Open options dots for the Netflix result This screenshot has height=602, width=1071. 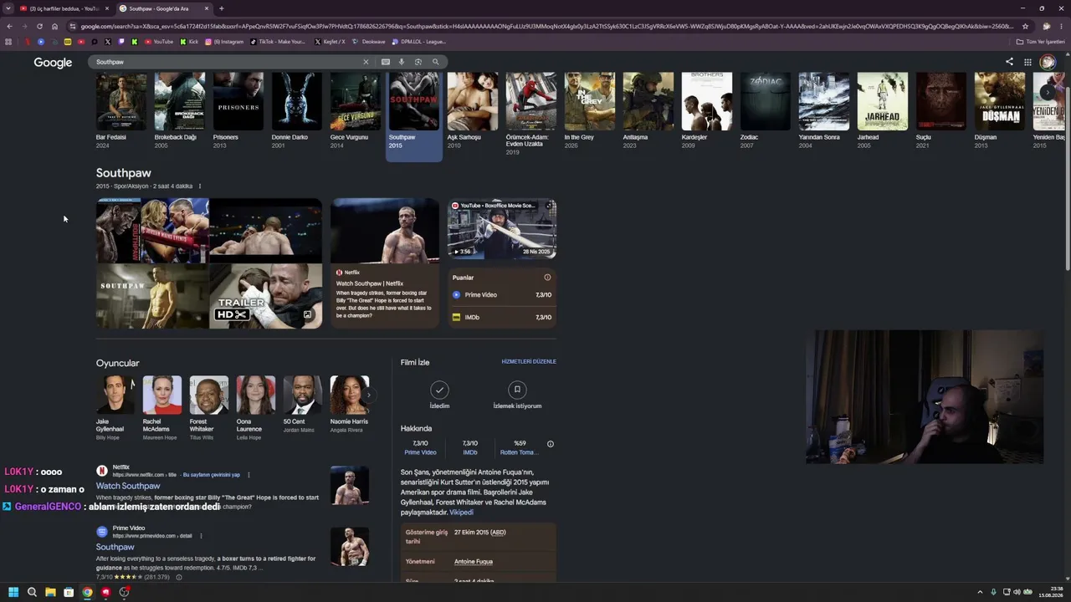(249, 475)
